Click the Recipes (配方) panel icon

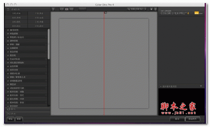(8, 109)
